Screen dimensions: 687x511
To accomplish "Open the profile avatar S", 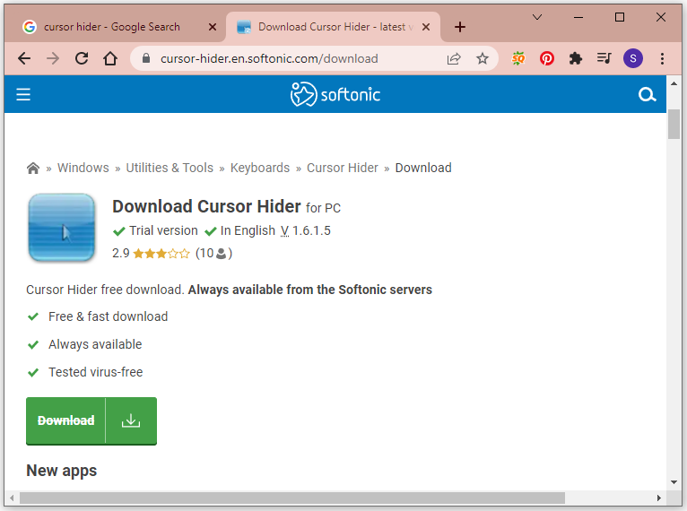I will [x=633, y=58].
